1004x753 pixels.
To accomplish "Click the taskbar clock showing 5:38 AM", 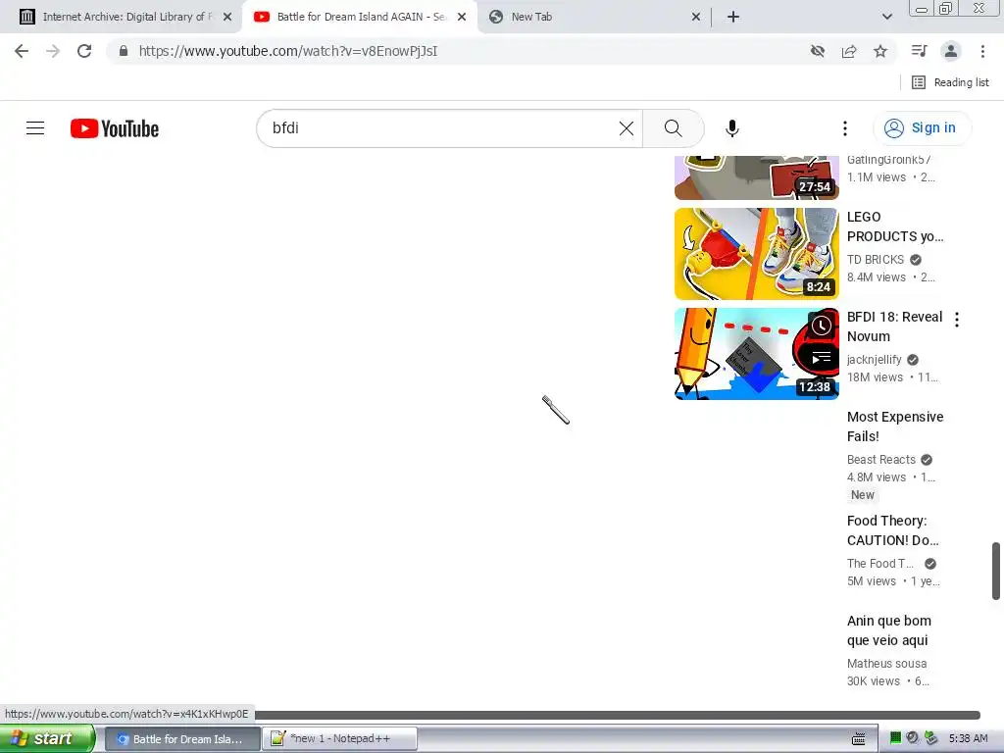I will tap(968, 739).
